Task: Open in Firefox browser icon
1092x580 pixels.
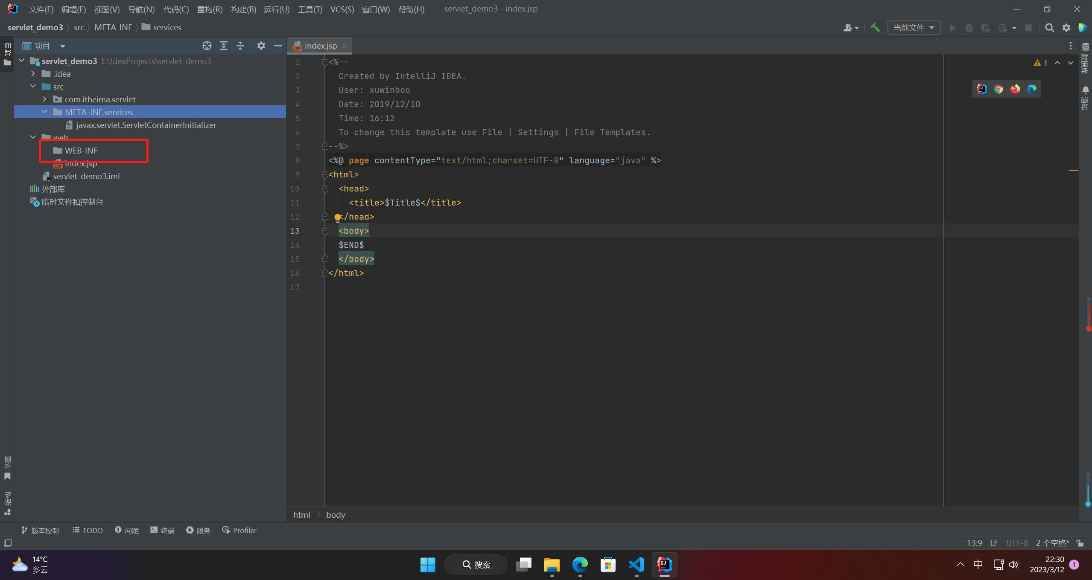Action: click(1015, 89)
